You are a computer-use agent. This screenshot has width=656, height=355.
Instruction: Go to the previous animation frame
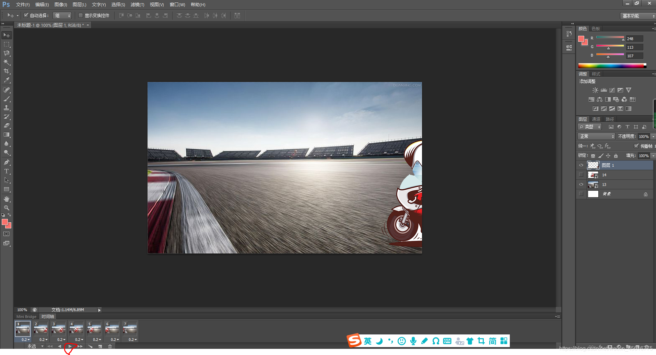pos(60,346)
